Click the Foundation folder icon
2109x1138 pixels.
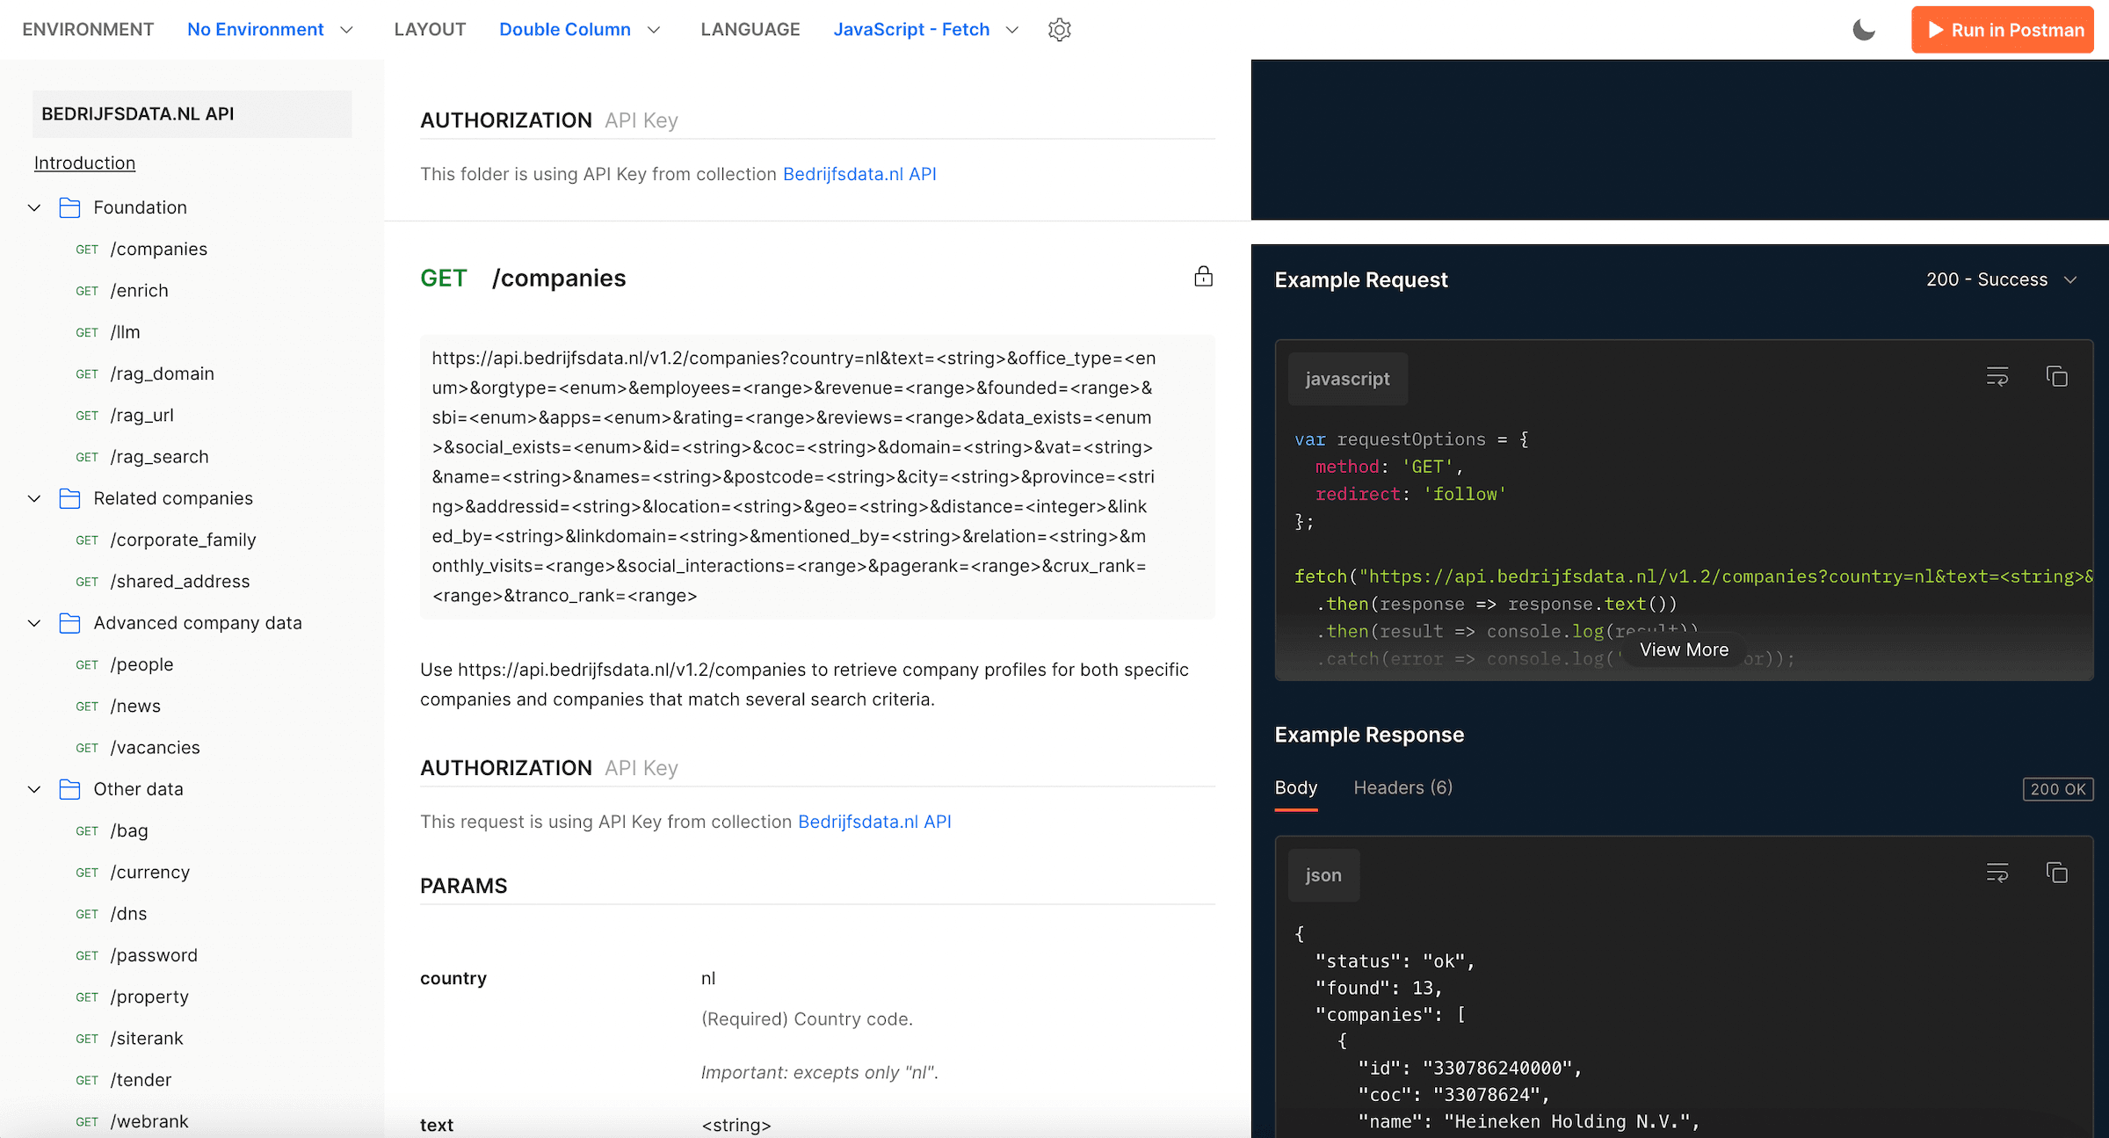coord(69,207)
